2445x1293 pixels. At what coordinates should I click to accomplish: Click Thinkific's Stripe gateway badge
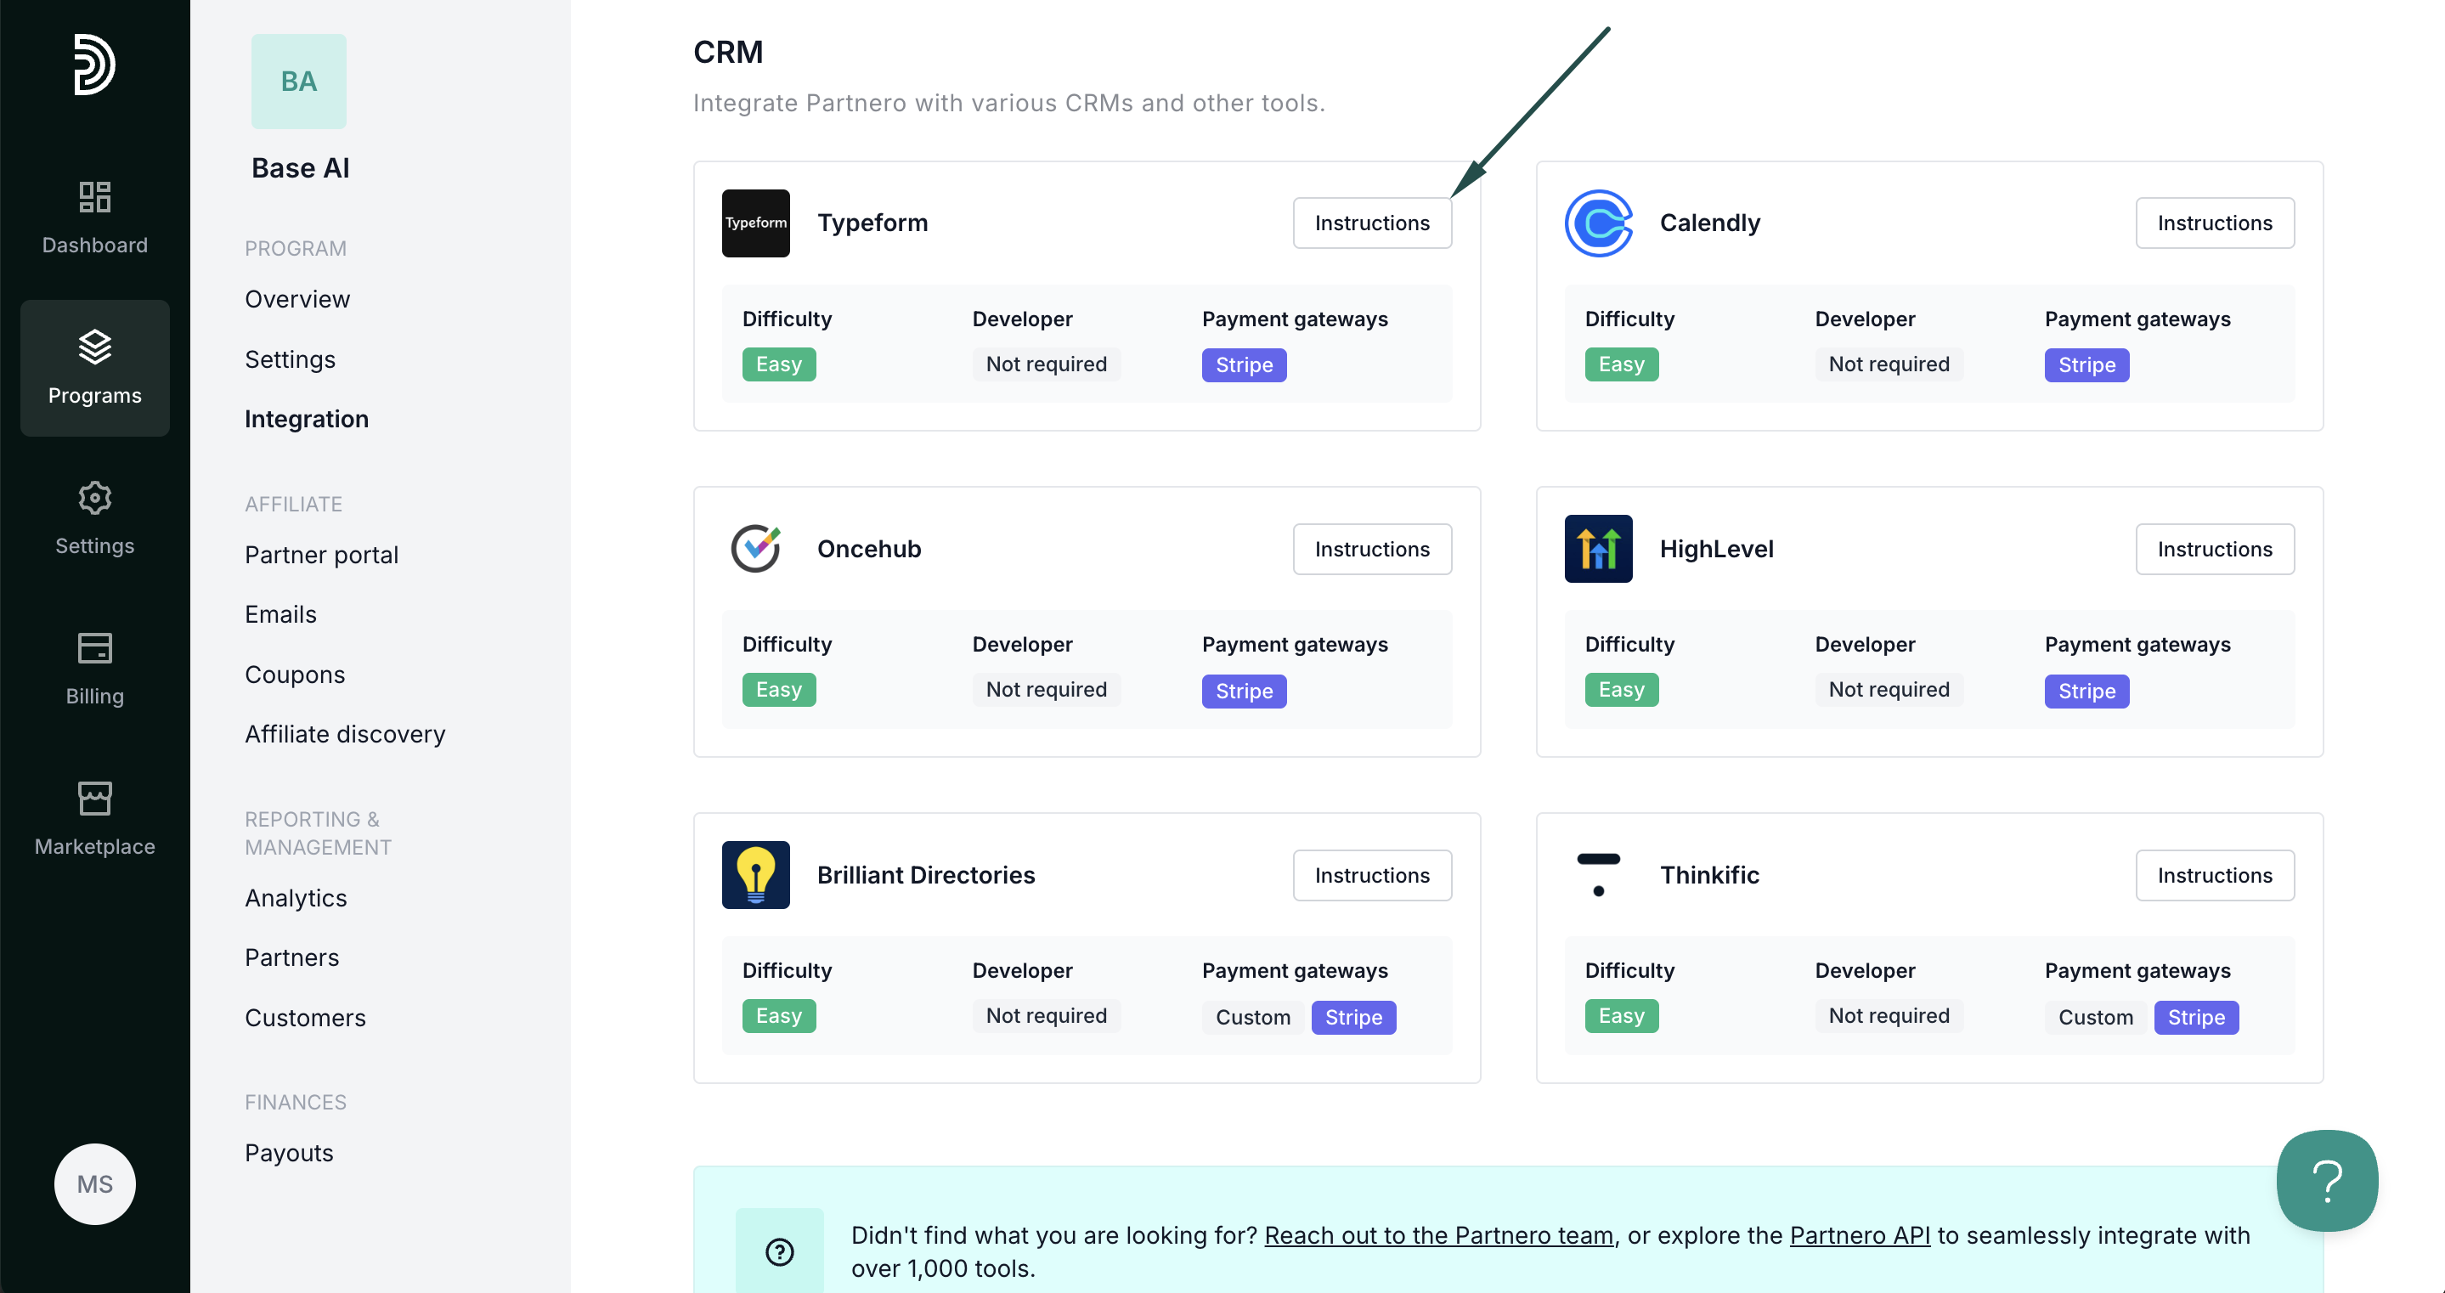(2195, 1017)
